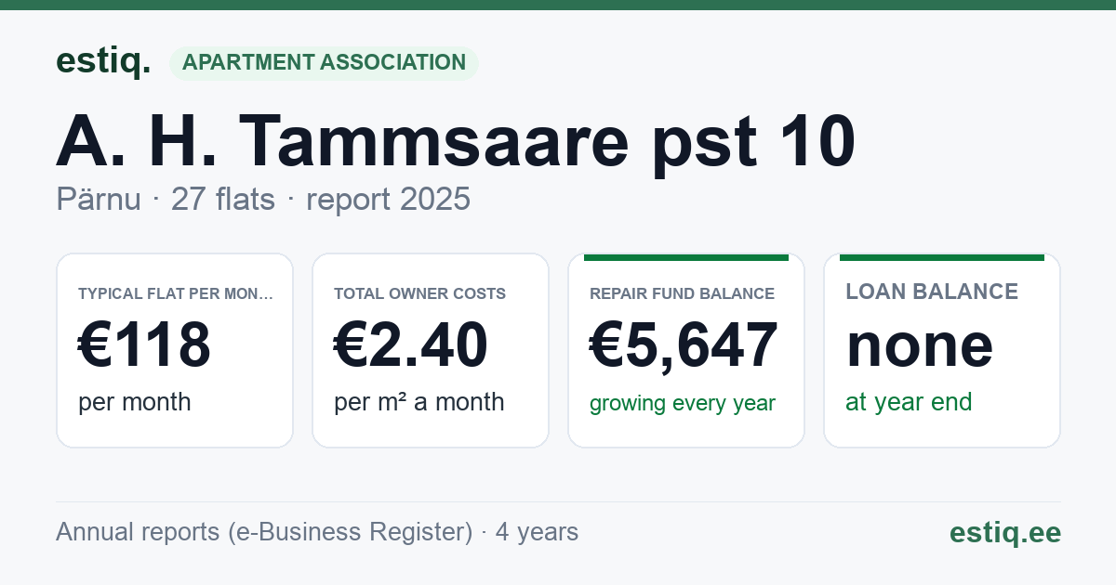Screen dimensions: 1116x585
Task: Click the Annual reports (e-Business Register) footer text
Action: click(317, 532)
